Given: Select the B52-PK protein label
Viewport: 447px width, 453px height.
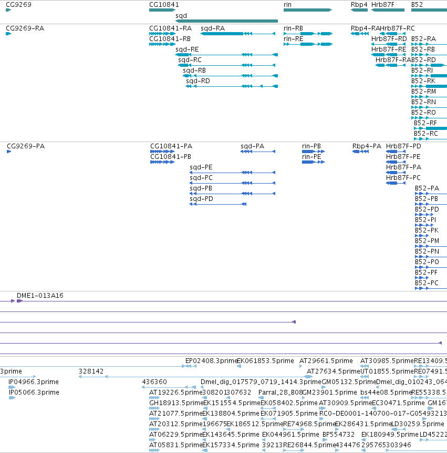Looking at the screenshot, I should (x=427, y=230).
